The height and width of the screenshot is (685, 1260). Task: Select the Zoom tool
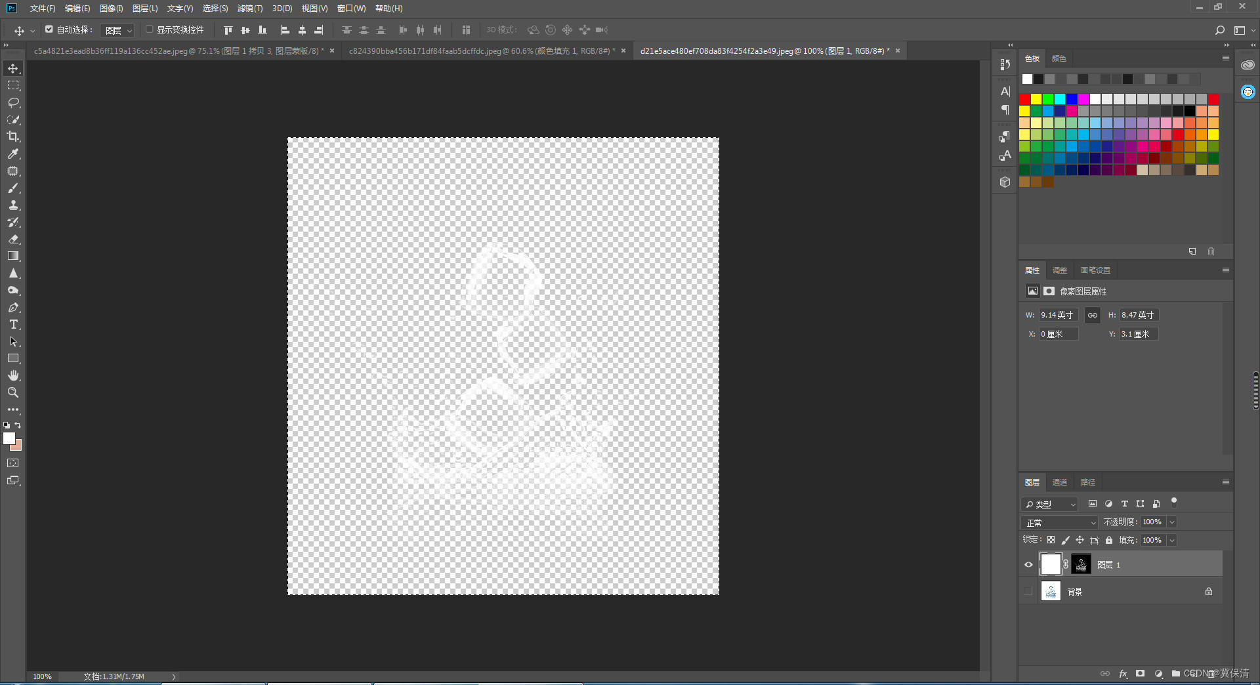(13, 392)
